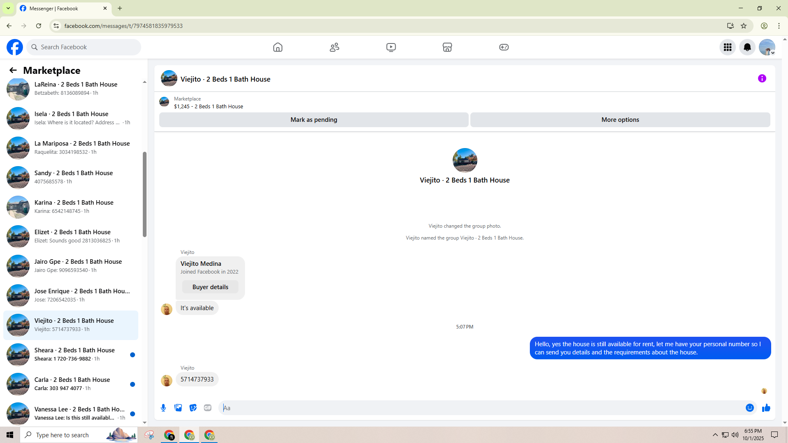Click the "It's available" message bubble
Screen dimensions: 788x443
click(197, 308)
